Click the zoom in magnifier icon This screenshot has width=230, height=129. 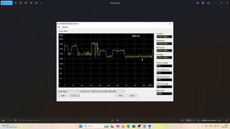(x=220, y=120)
